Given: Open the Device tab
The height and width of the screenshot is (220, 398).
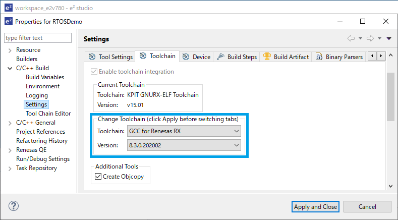Looking at the screenshot, I should (196, 57).
